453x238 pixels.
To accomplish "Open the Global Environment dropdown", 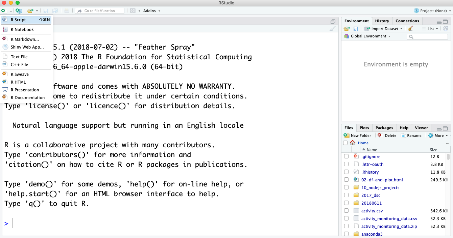I will 367,36.
